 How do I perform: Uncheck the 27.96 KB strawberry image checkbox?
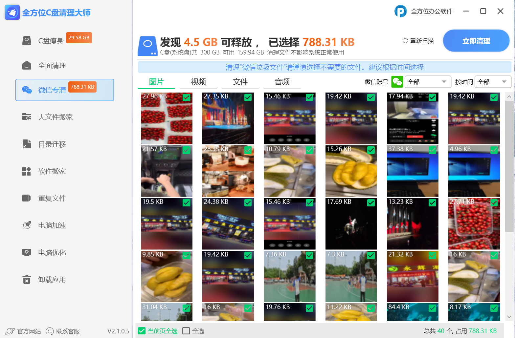(x=186, y=97)
